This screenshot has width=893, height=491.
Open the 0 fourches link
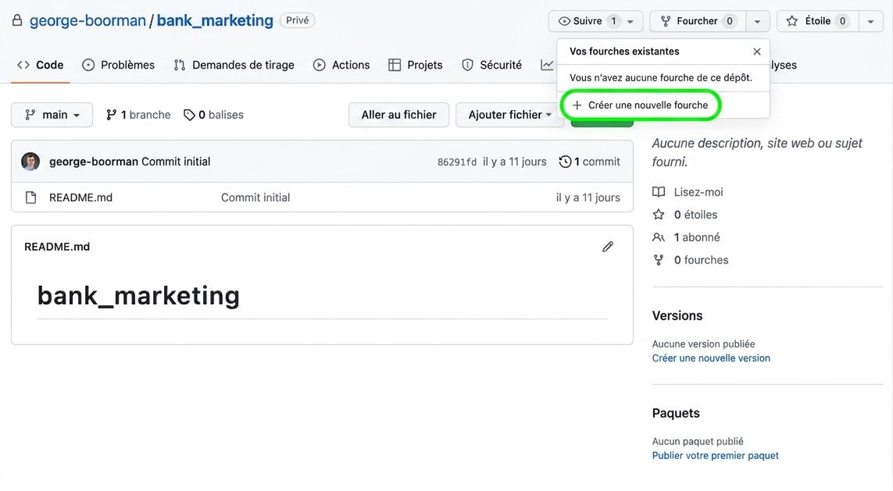[x=690, y=260]
